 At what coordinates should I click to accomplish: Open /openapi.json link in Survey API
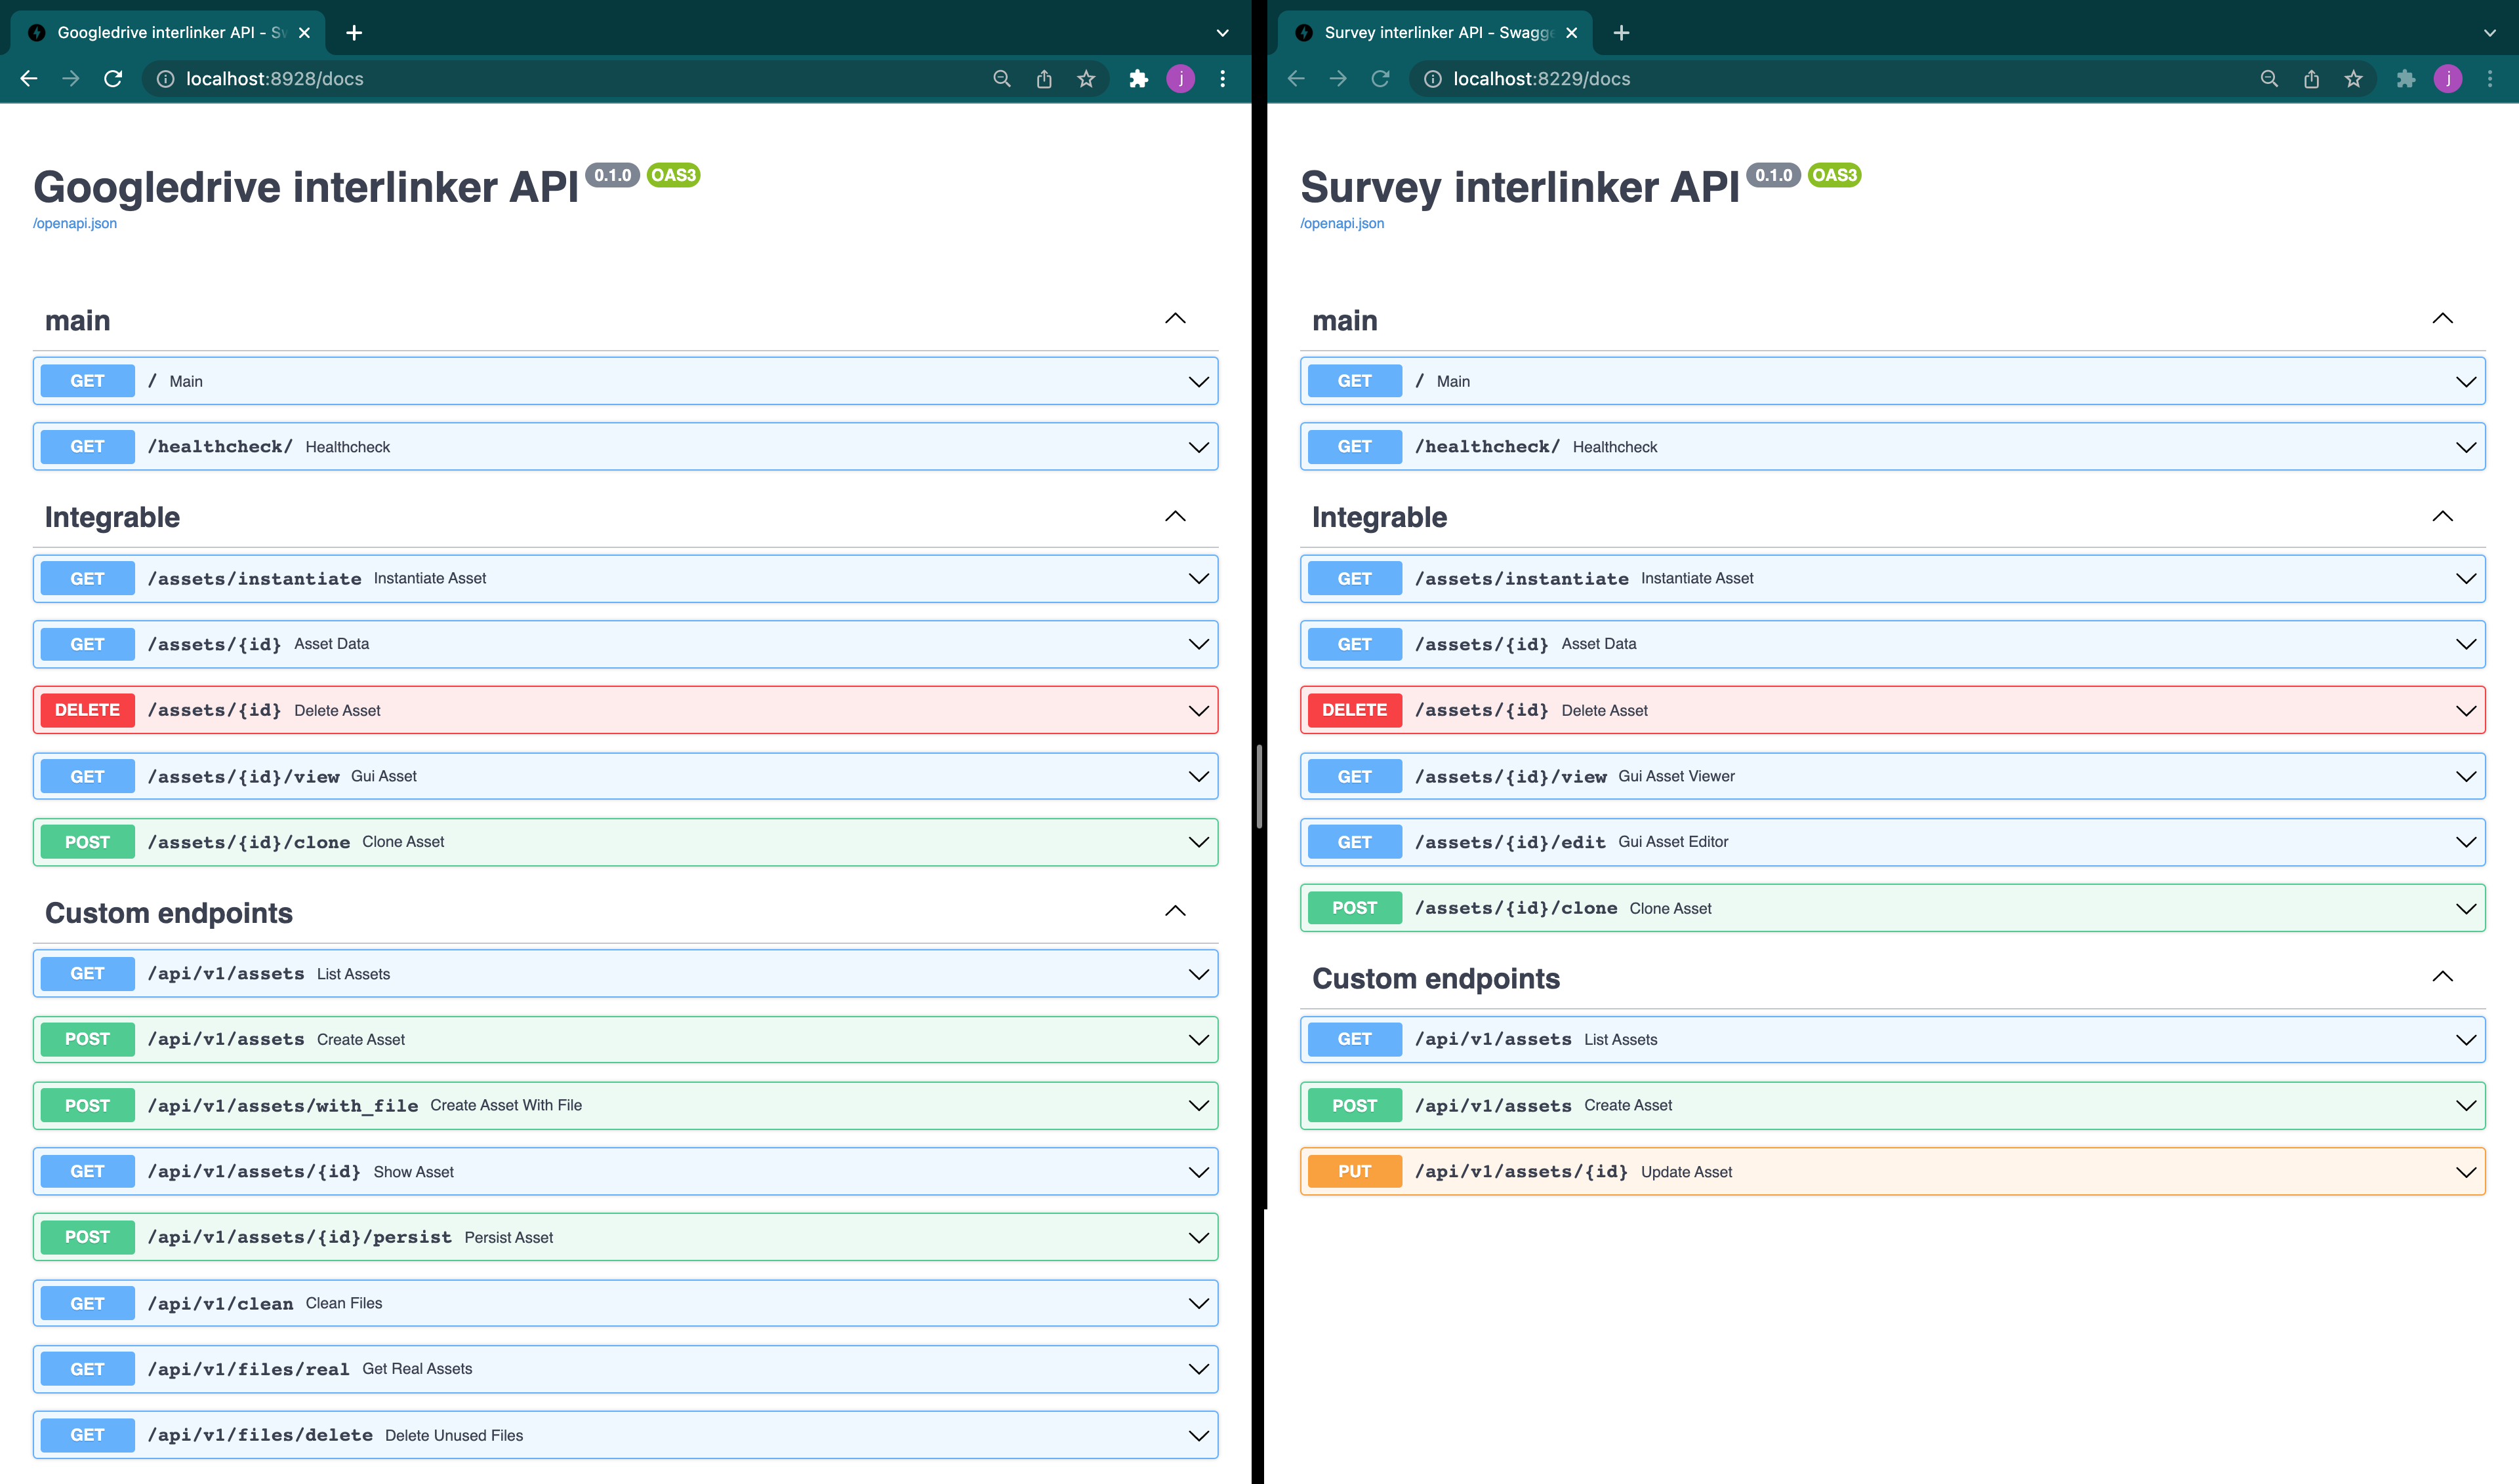[1342, 223]
